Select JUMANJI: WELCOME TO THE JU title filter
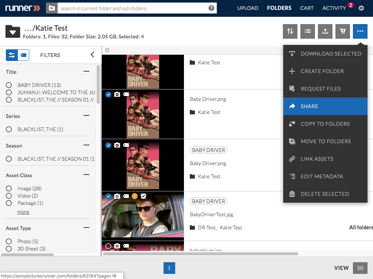The height and width of the screenshot is (279, 373). [9, 92]
